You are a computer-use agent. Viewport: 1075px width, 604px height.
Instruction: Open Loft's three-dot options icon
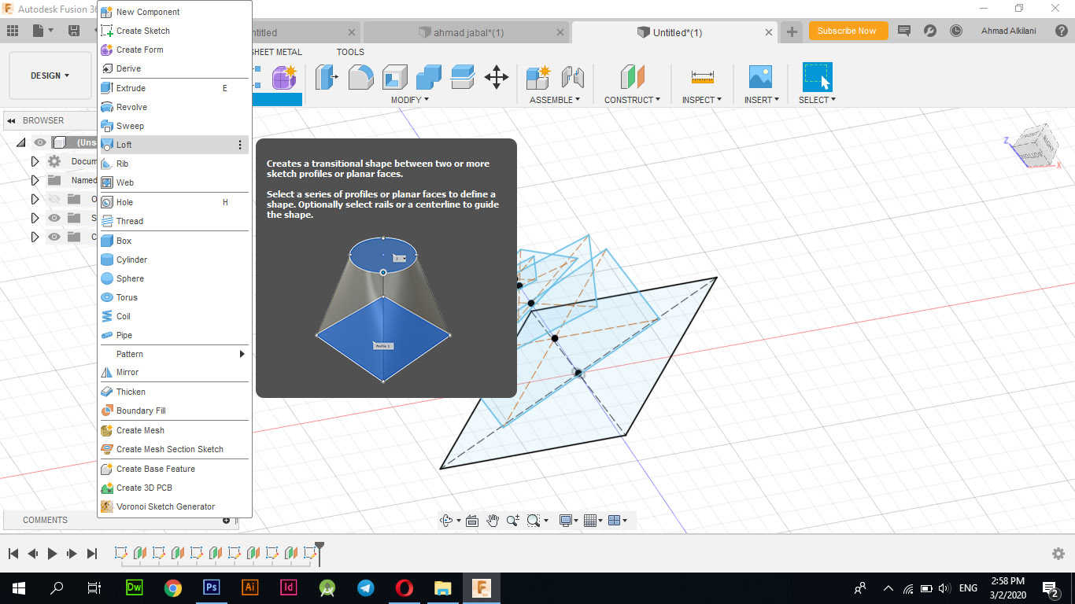point(240,145)
